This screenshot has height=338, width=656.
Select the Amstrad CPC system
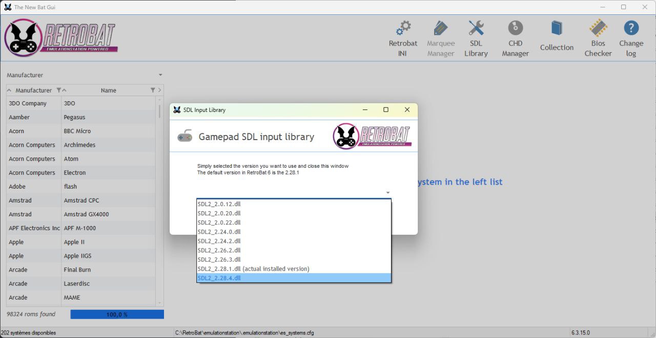coord(81,200)
